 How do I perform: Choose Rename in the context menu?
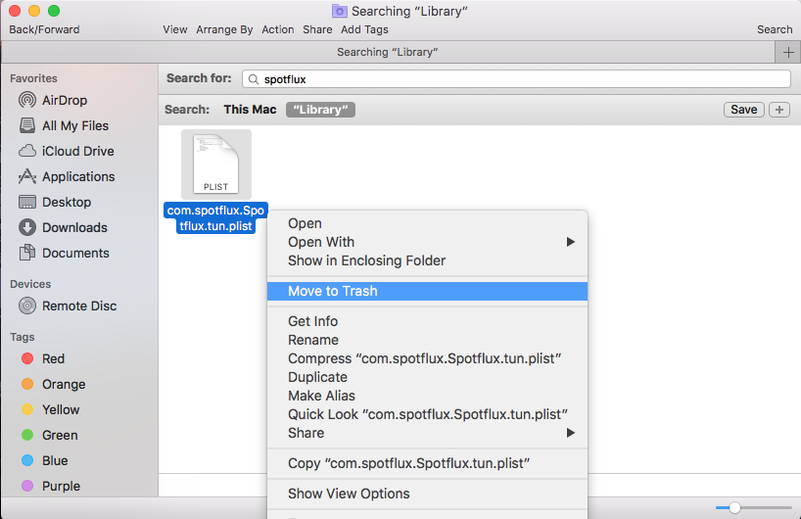point(427,340)
